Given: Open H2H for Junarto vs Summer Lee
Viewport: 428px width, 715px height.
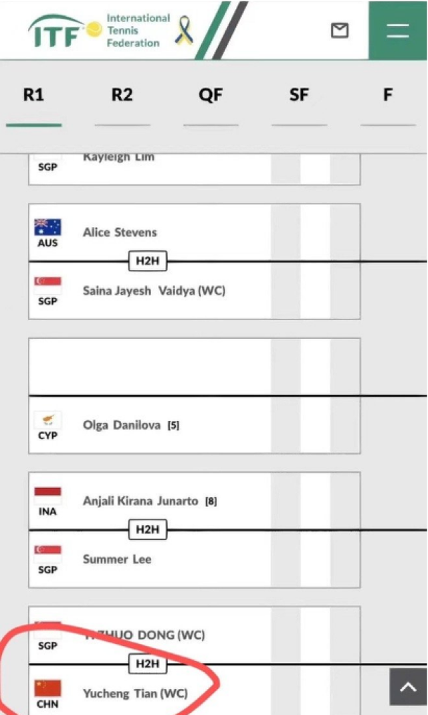Looking at the screenshot, I should [147, 530].
